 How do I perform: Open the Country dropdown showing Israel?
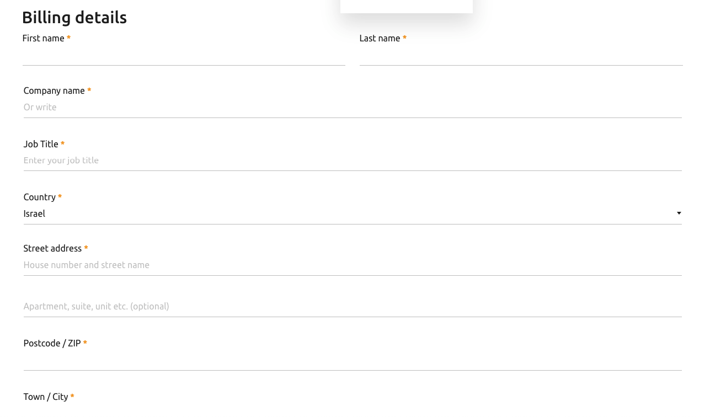coord(353,214)
